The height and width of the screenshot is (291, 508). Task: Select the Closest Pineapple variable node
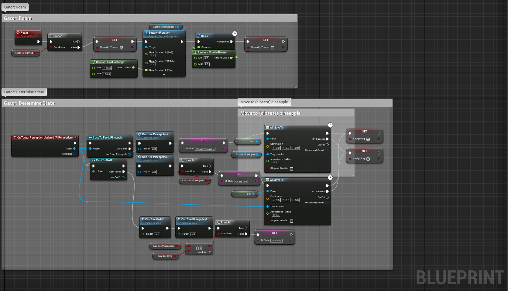246,154
